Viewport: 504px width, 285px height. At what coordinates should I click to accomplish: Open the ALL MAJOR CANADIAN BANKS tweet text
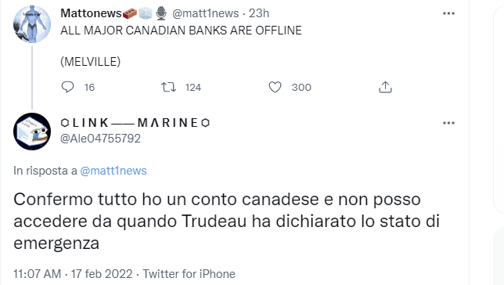pos(181,31)
